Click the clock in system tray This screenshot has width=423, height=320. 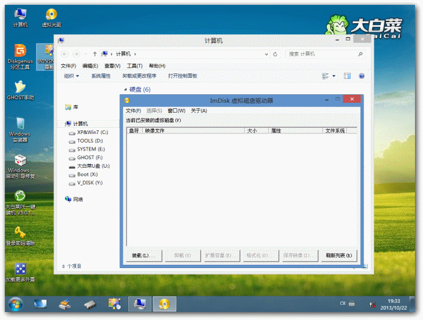[x=394, y=304]
